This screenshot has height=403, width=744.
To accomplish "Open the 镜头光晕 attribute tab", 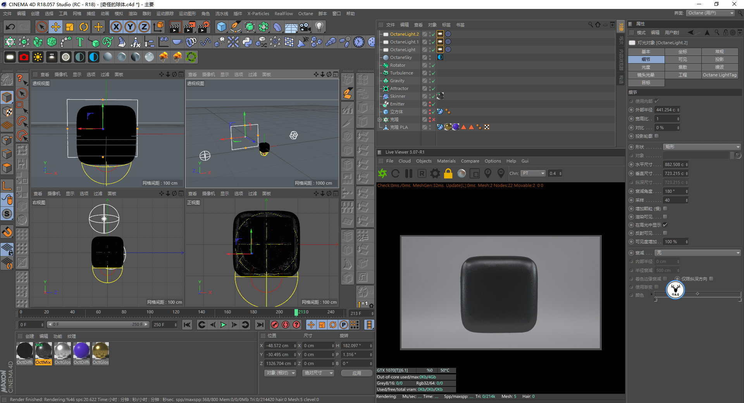I will click(x=646, y=75).
